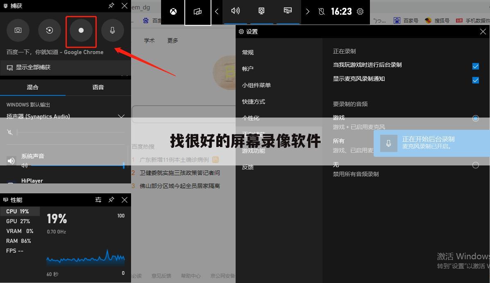The width and height of the screenshot is (490, 283).
Task: Open 快捷方式 in the settings sidebar
Action: pyautogui.click(x=254, y=101)
